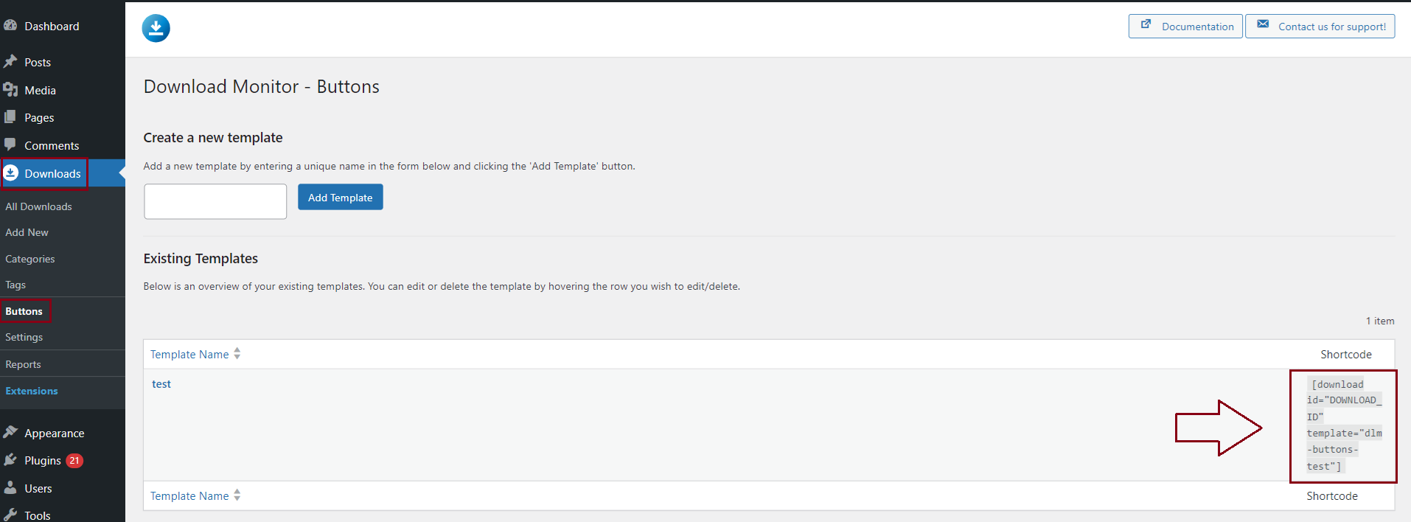
Task: Click the Comments bubble icon
Action: pyautogui.click(x=10, y=145)
